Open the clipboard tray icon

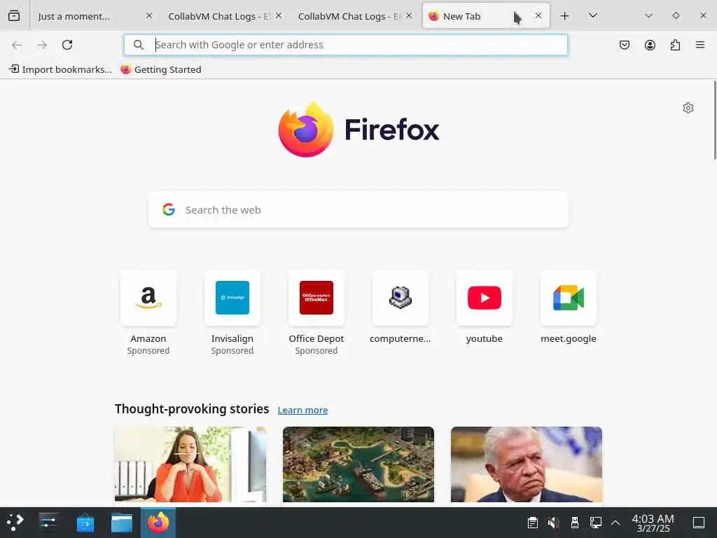click(532, 523)
